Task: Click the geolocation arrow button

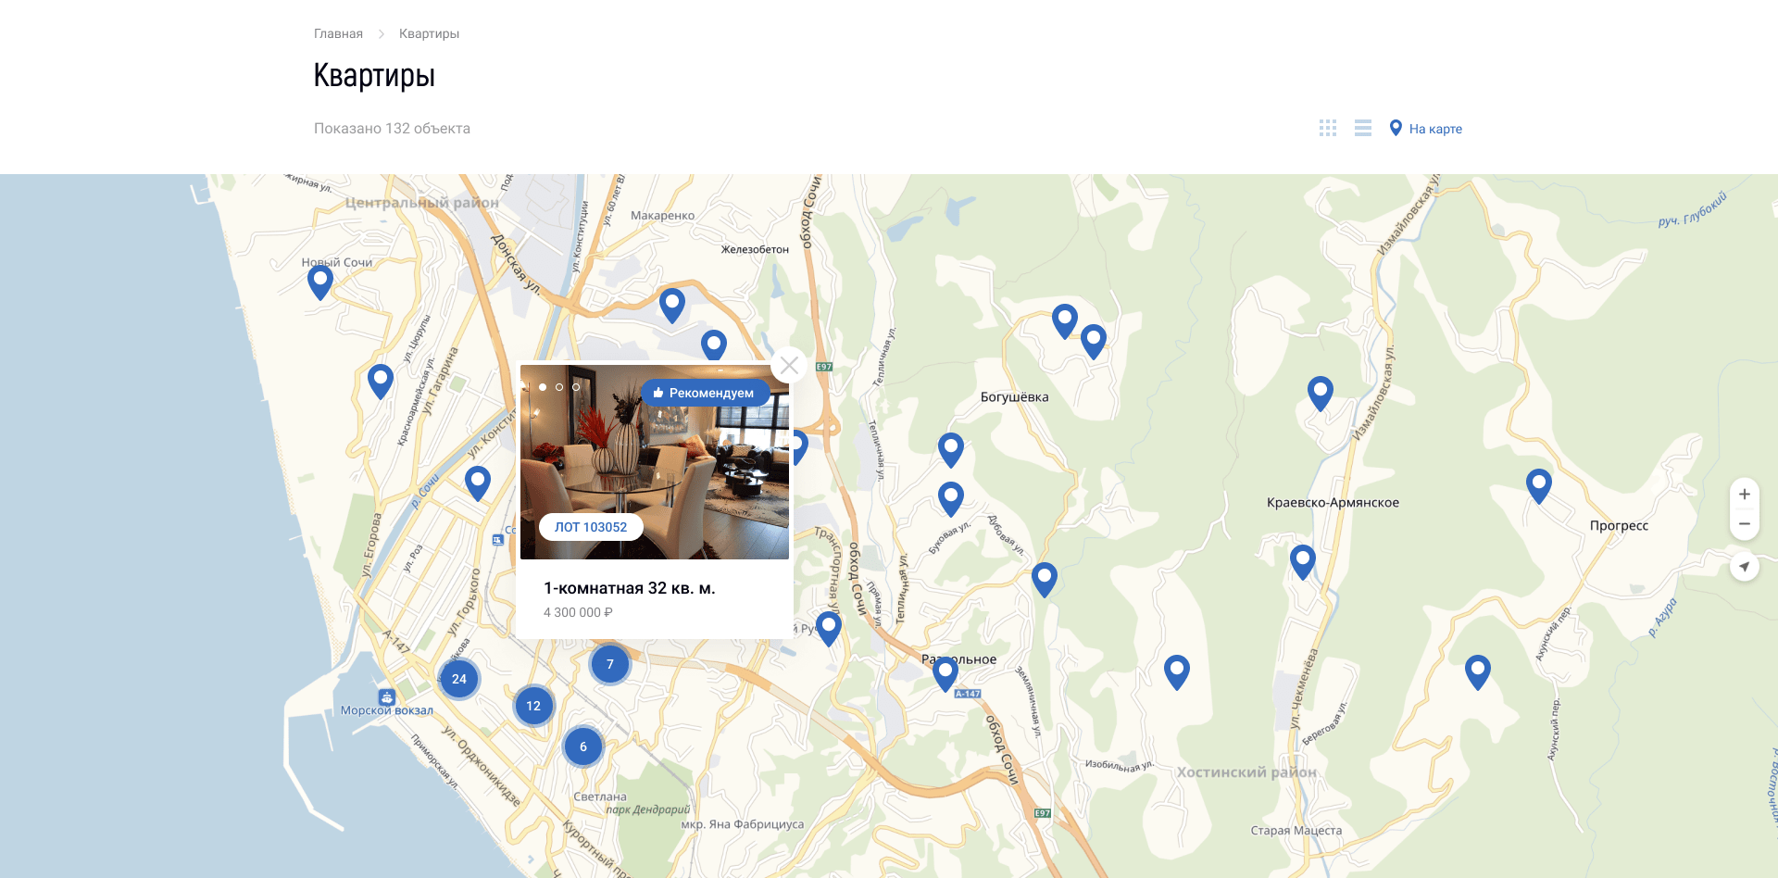Action: point(1745,566)
